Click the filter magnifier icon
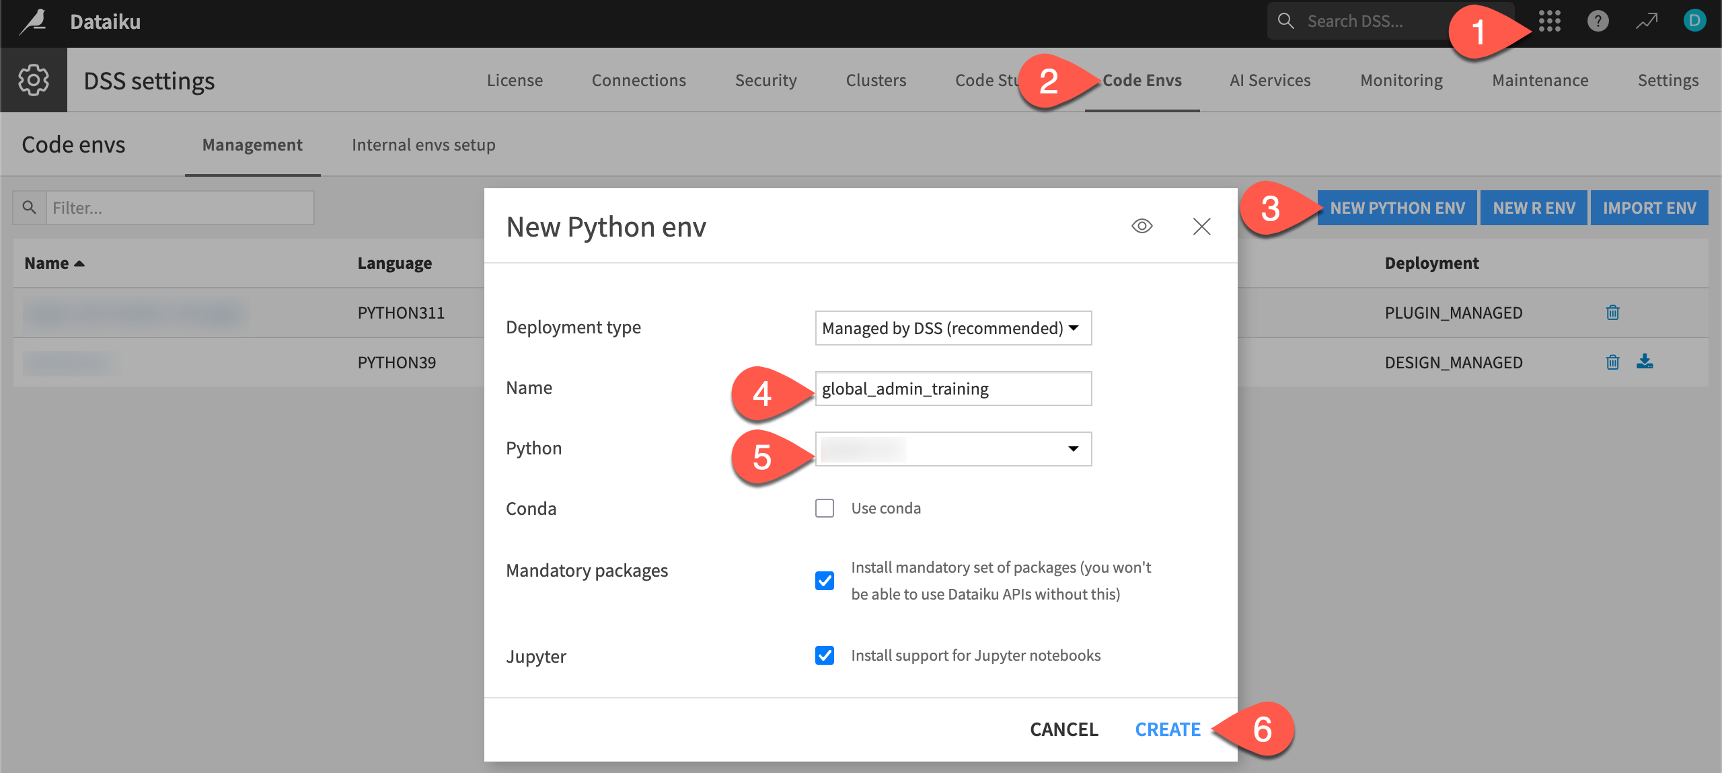This screenshot has width=1722, height=773. point(29,208)
